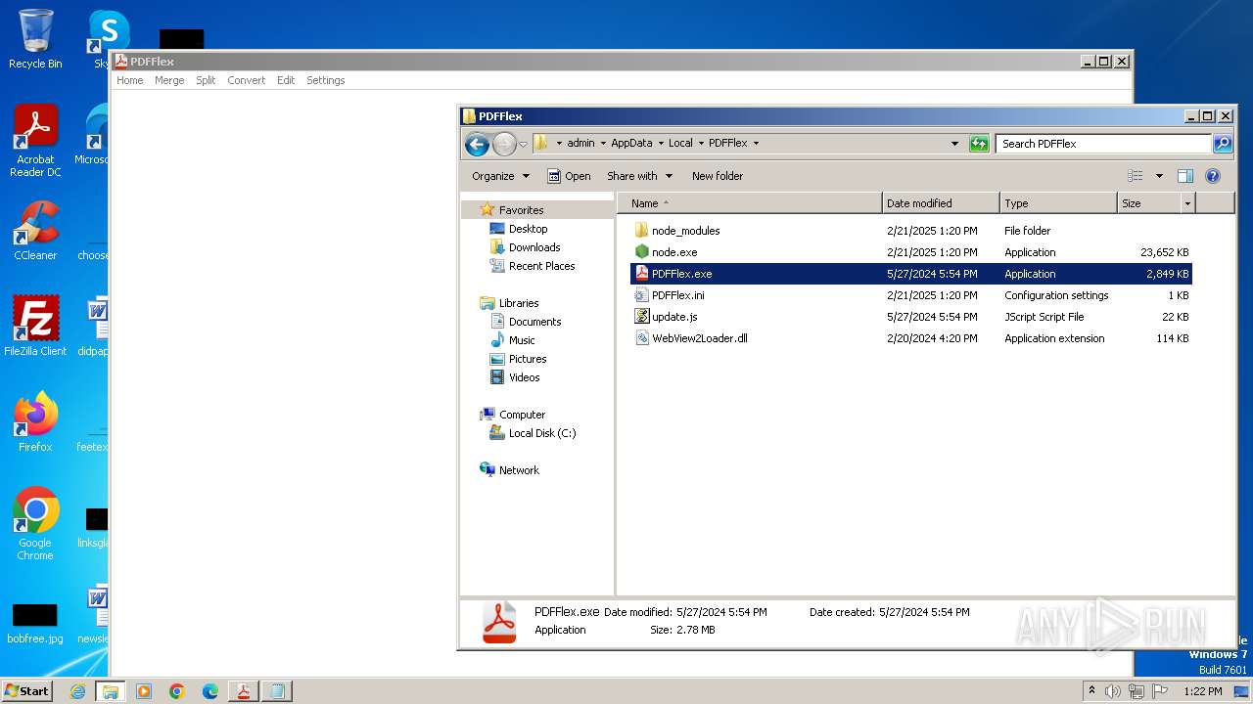Select Acrobat Reader DC desktop icon
Viewport: 1253px width, 704px height.
(35, 141)
